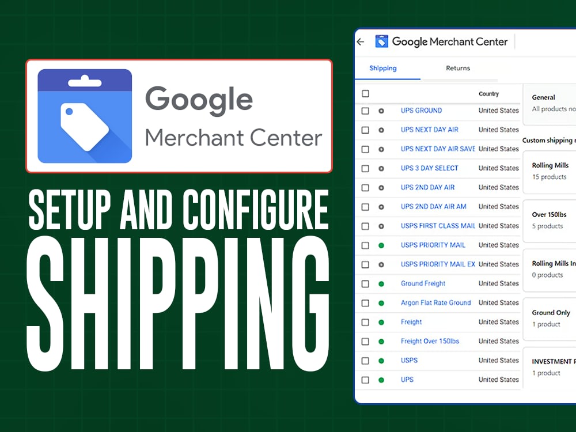576x432 pixels.
Task: Open the bottom UPS service link
Action: point(407,380)
